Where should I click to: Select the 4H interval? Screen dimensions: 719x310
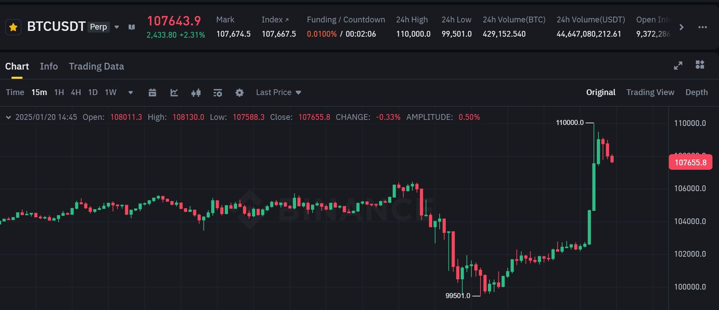[x=76, y=92]
